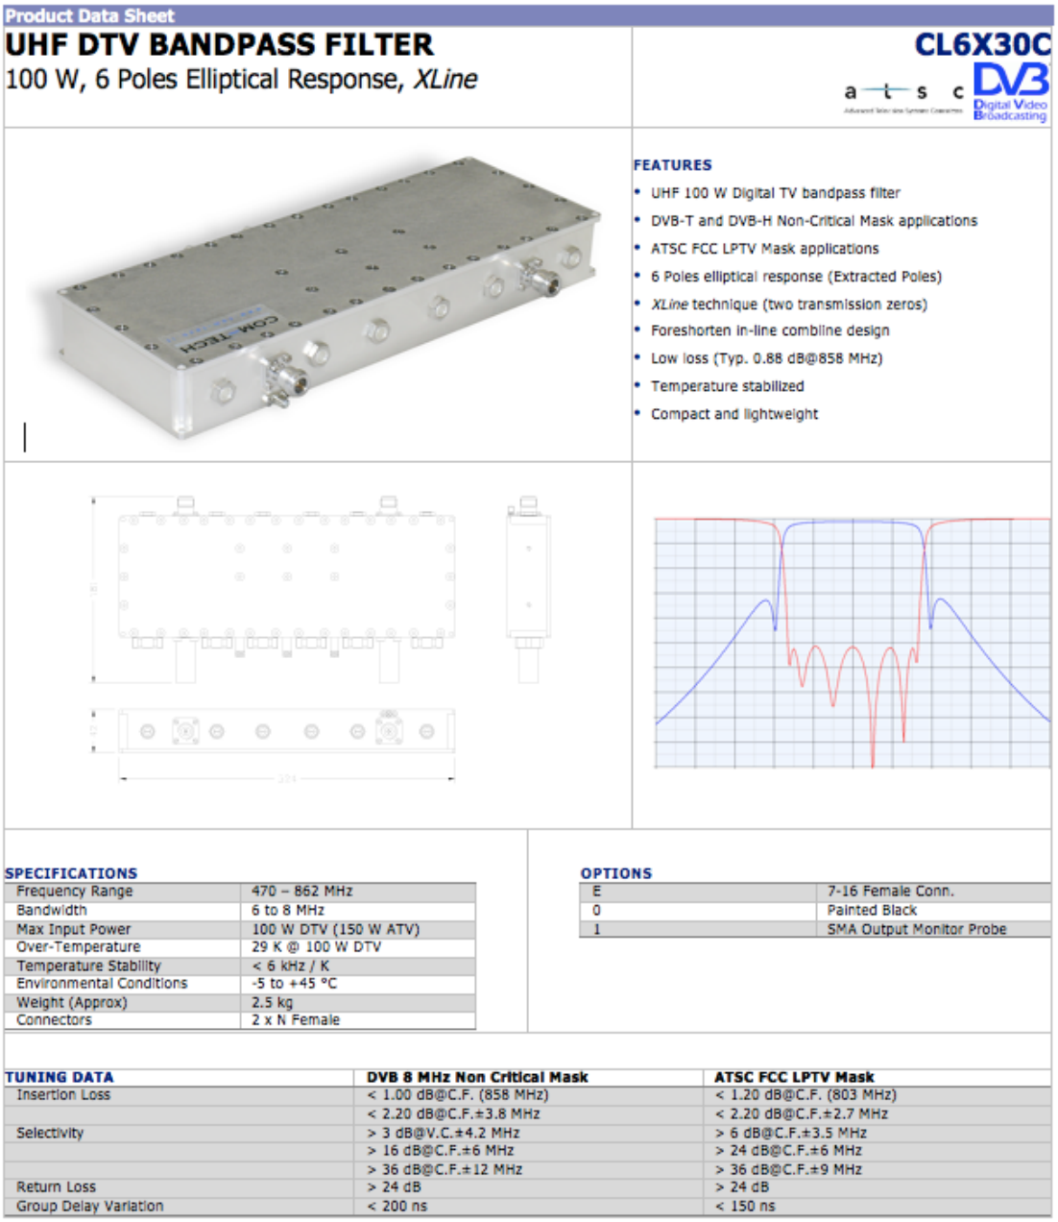Click value > 36 dB@C.F.±9 MHz
Screen dimensions: 1058x1222
pyautogui.click(x=789, y=1170)
